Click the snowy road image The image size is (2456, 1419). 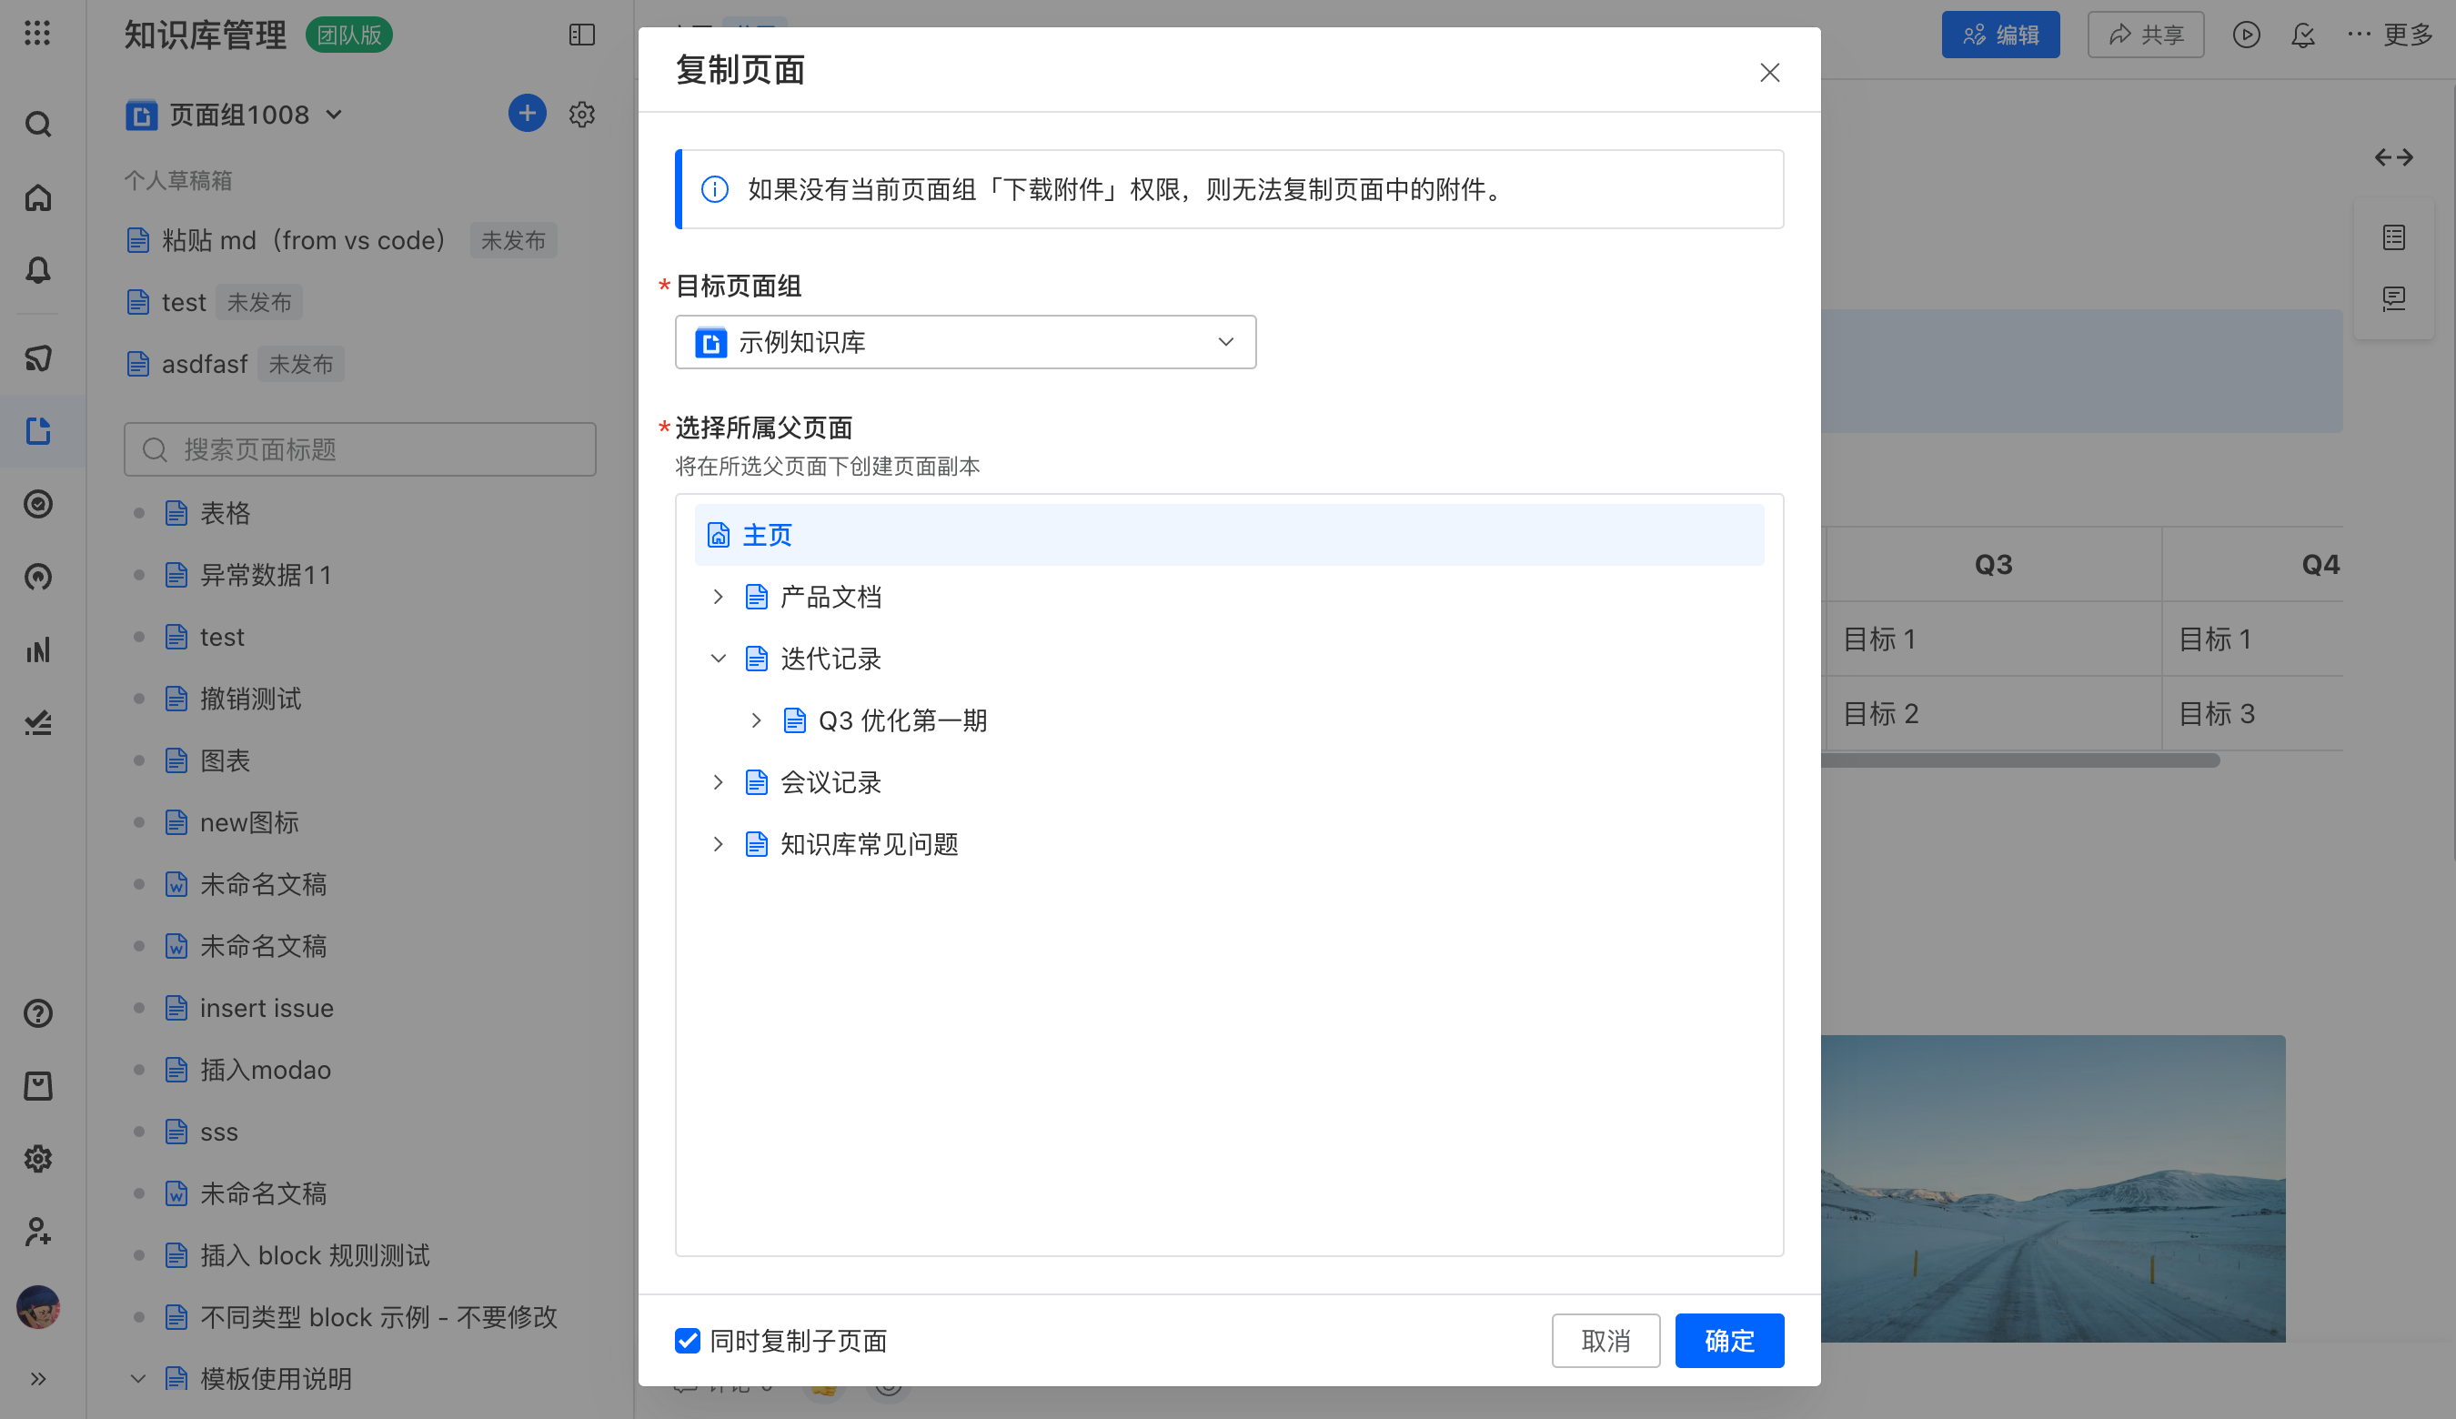2052,1188
